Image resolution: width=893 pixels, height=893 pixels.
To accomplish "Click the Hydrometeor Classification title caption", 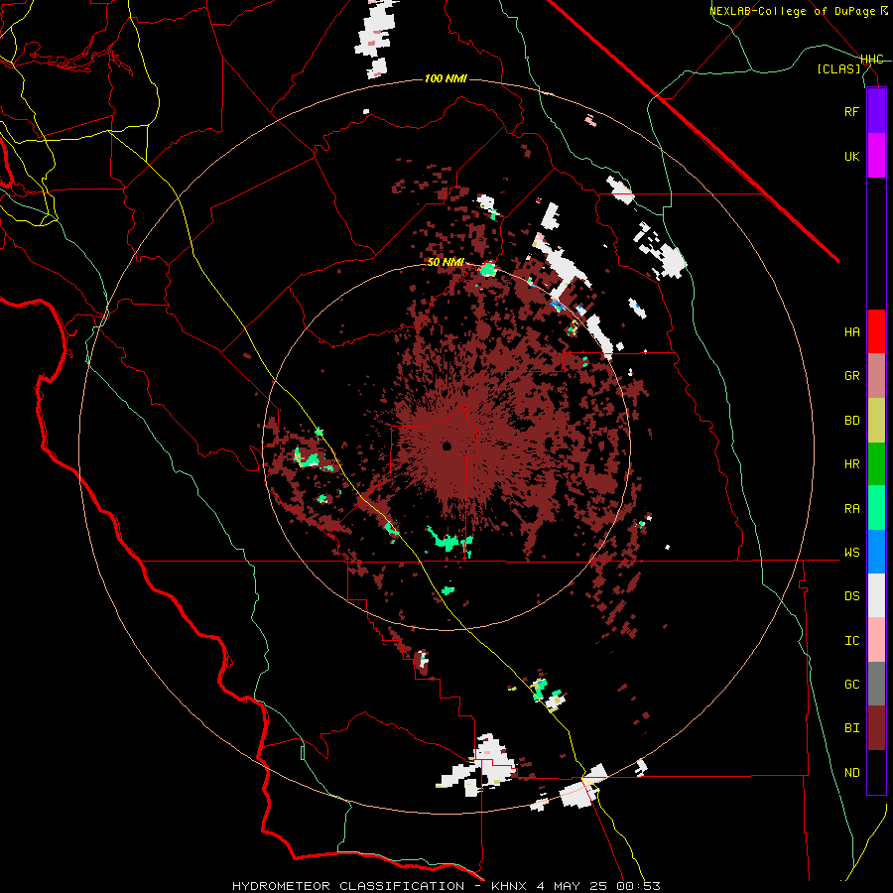I will point(446,886).
